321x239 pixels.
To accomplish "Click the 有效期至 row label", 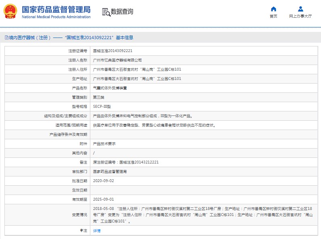I will [x=79, y=199].
